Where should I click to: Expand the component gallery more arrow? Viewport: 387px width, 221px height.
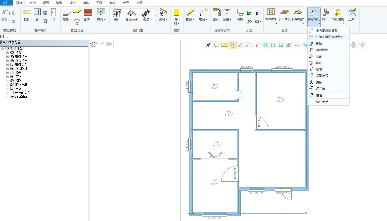pyautogui.click(x=155, y=21)
